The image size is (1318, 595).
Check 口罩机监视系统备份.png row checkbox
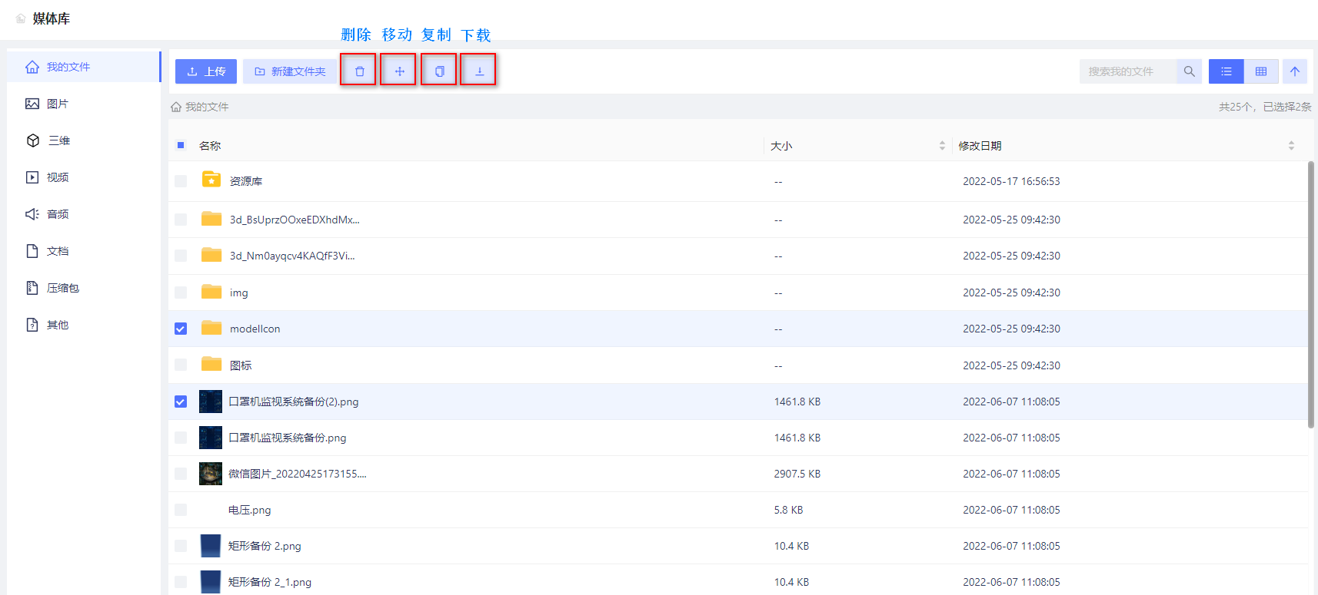tap(181, 438)
